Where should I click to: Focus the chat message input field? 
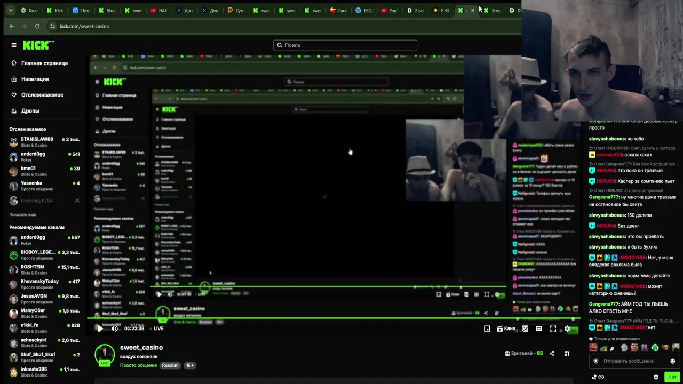point(633,361)
